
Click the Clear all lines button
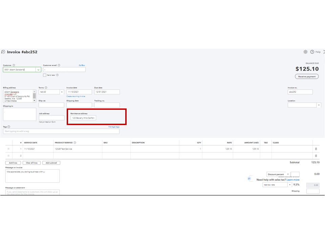click(32, 163)
